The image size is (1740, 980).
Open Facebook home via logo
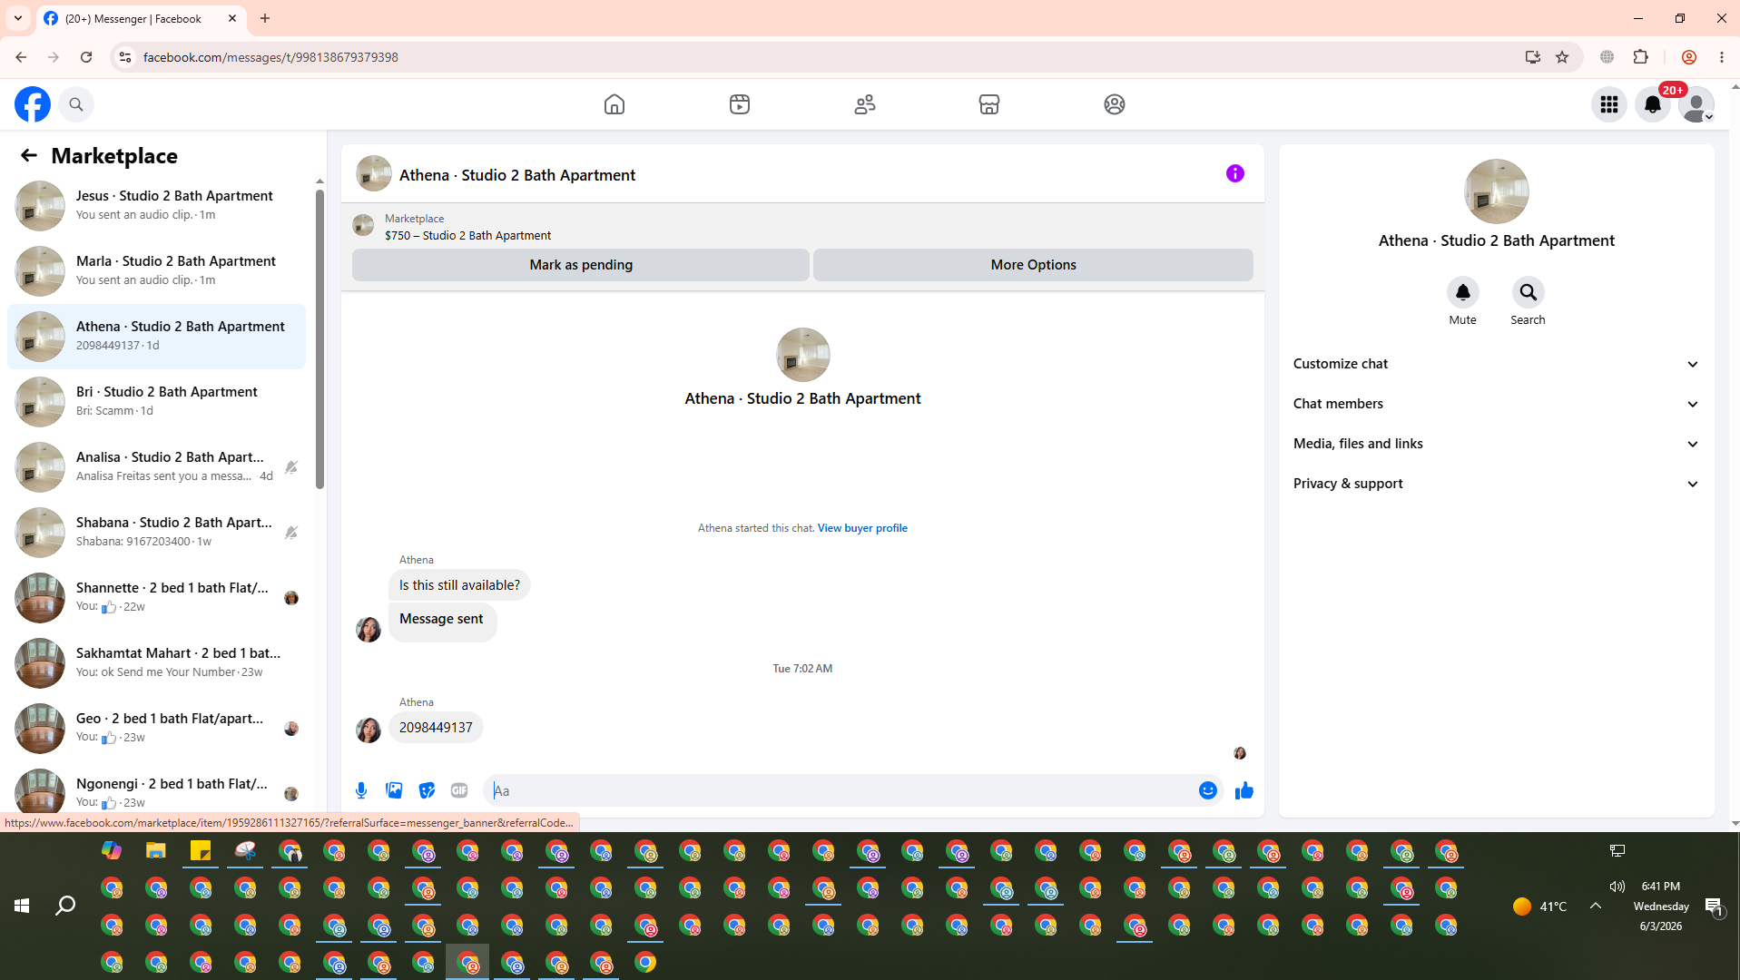[33, 104]
